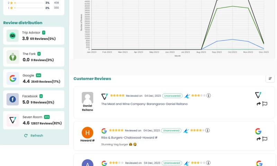Click '12837 Reviews(82%)' under Seven Room
Image resolution: width=277 pixels, height=166 pixels.
tap(46, 123)
